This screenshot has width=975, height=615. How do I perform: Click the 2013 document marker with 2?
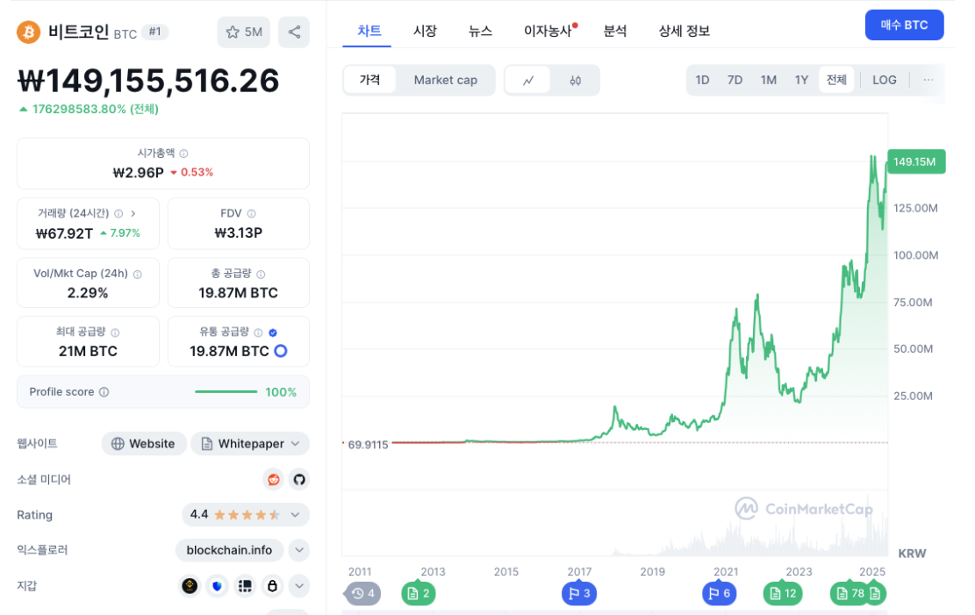click(419, 593)
